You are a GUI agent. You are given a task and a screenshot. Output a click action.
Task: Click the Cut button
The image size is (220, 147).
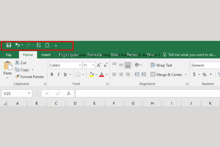pos(21,63)
